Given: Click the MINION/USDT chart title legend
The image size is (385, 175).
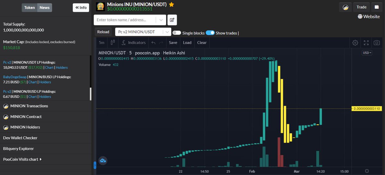Looking at the screenshot, I should point(142,53).
